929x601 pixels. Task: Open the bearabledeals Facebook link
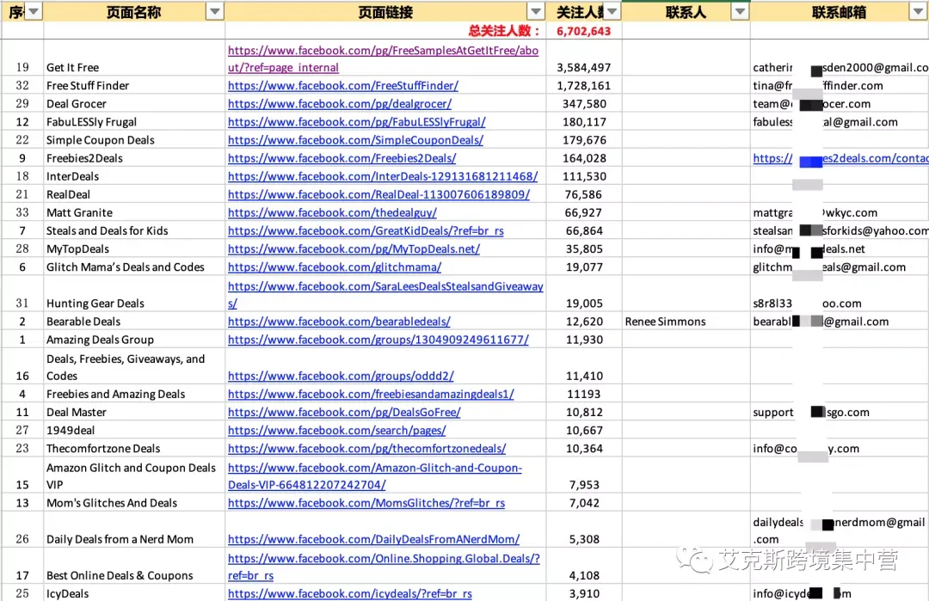[339, 322]
